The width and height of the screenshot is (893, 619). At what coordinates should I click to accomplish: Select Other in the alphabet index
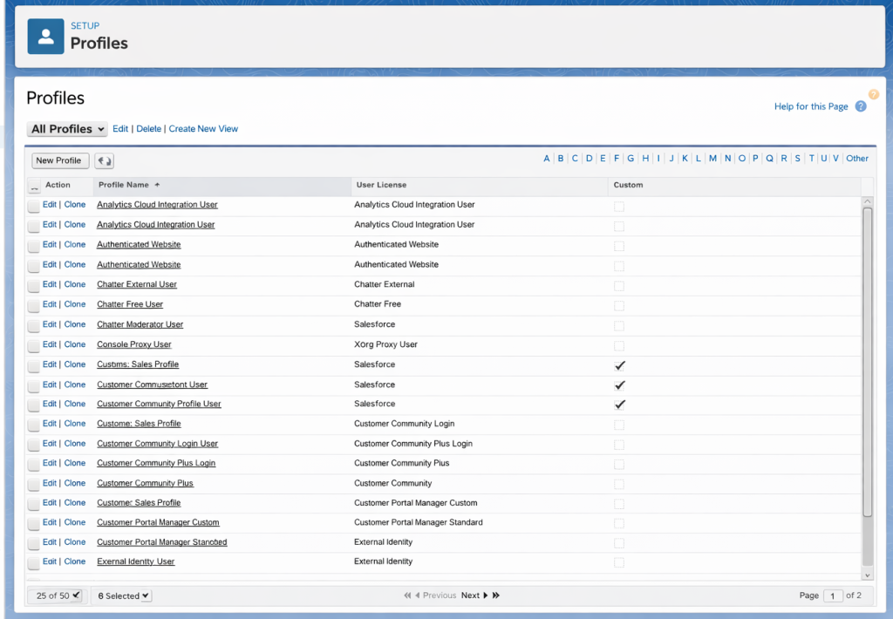tap(857, 159)
